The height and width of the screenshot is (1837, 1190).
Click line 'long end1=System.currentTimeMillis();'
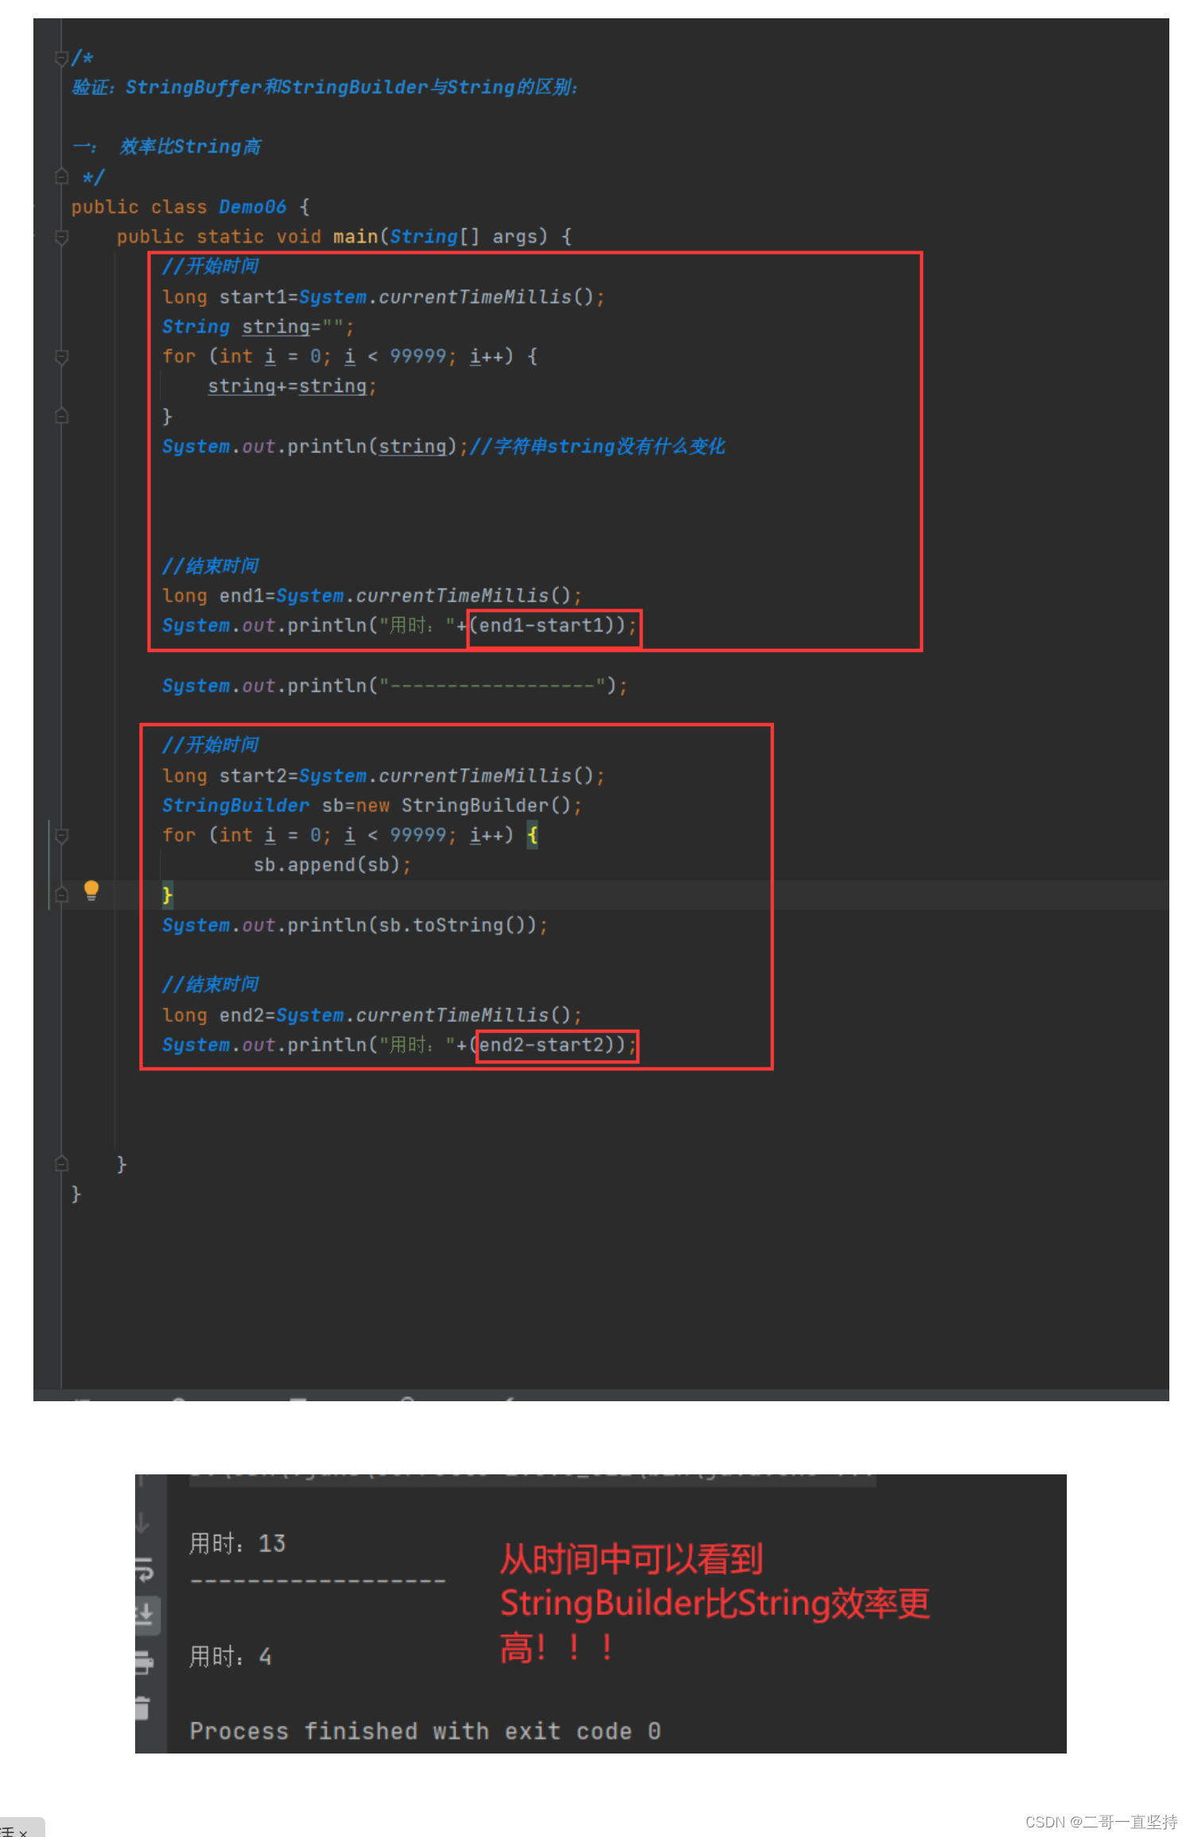click(x=372, y=596)
